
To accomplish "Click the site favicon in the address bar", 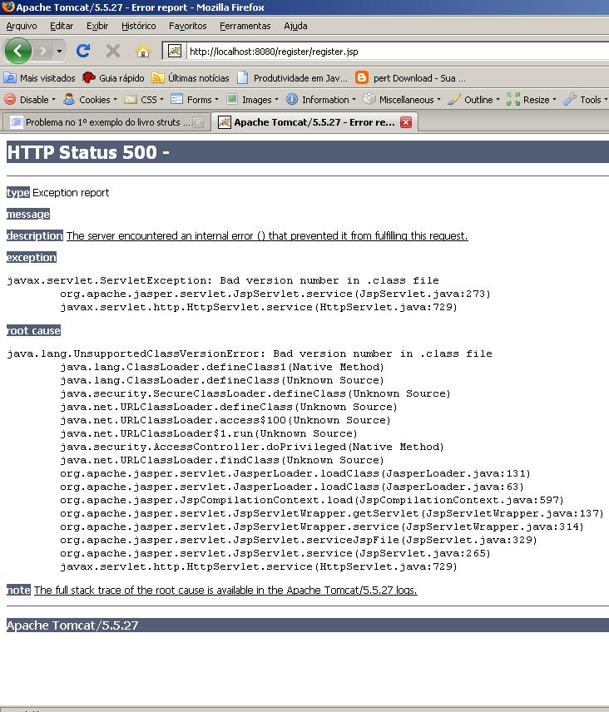I will pyautogui.click(x=175, y=51).
